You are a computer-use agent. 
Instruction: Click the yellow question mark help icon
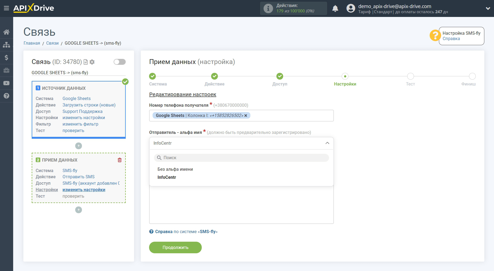(435, 35)
